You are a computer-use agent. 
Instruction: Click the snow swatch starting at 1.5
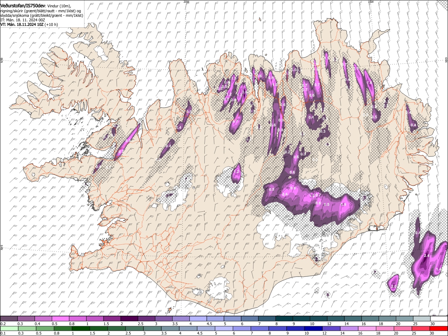pyautogui.click(x=112, y=318)
